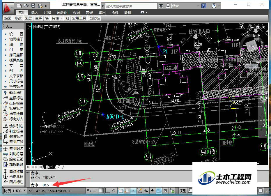Select the 标高标注 tool

14,109
